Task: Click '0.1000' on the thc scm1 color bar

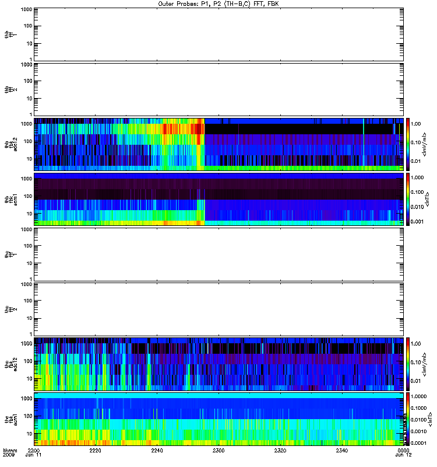Action: (418, 408)
